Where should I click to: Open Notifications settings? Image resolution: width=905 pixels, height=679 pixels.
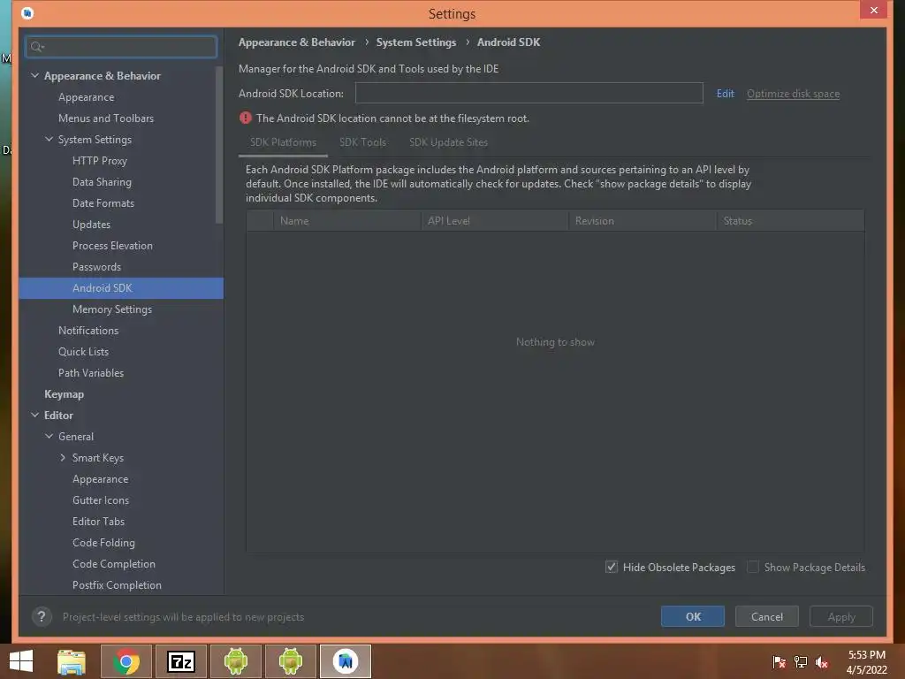[88, 331]
